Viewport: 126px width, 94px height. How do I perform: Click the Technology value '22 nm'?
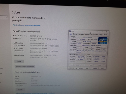coord(79,43)
